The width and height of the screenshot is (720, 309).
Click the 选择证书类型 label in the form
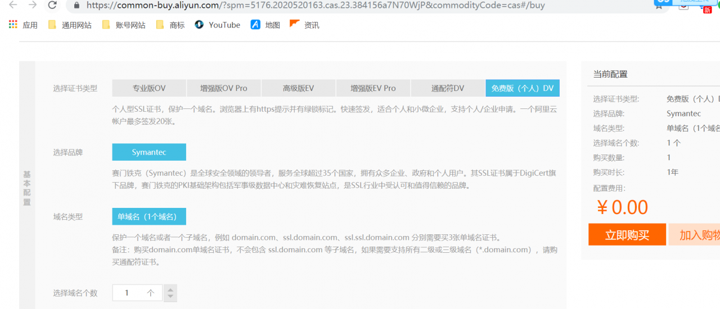pyautogui.click(x=75, y=88)
